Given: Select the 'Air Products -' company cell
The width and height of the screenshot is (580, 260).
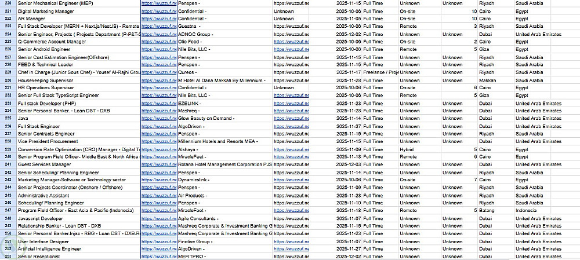Looking at the screenshot, I should click(224, 195).
